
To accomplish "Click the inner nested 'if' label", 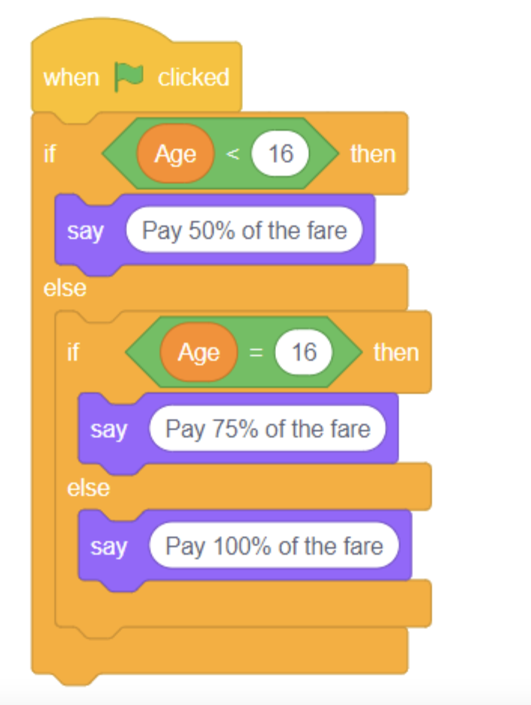I will click(x=73, y=352).
